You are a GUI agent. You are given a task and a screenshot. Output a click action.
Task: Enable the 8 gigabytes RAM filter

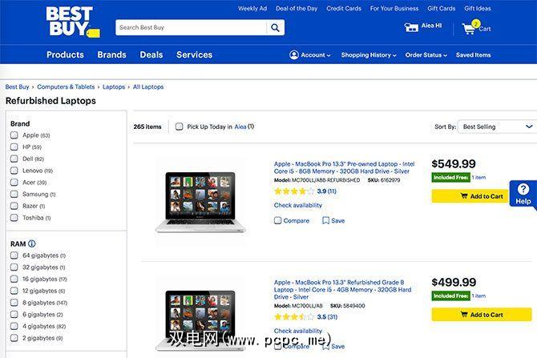point(14,303)
